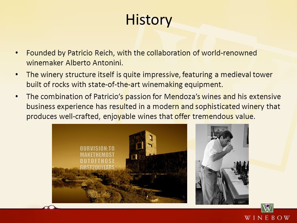Viewport: 297px width, 223px height.
Task: Click the black-and-white wine tasting photo
Action: coord(222,164)
